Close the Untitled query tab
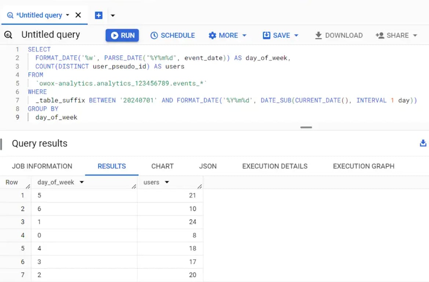 pos(78,15)
